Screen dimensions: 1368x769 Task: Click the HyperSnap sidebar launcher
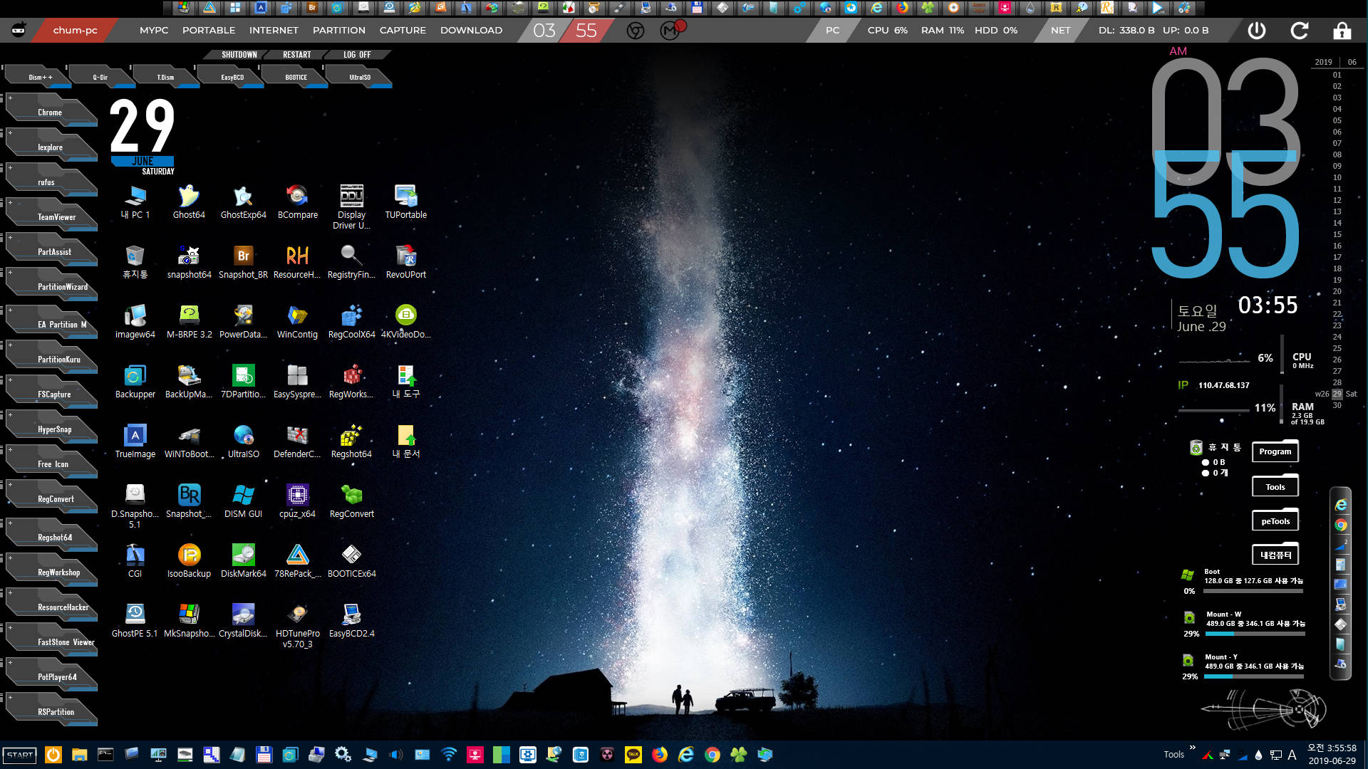click(51, 429)
